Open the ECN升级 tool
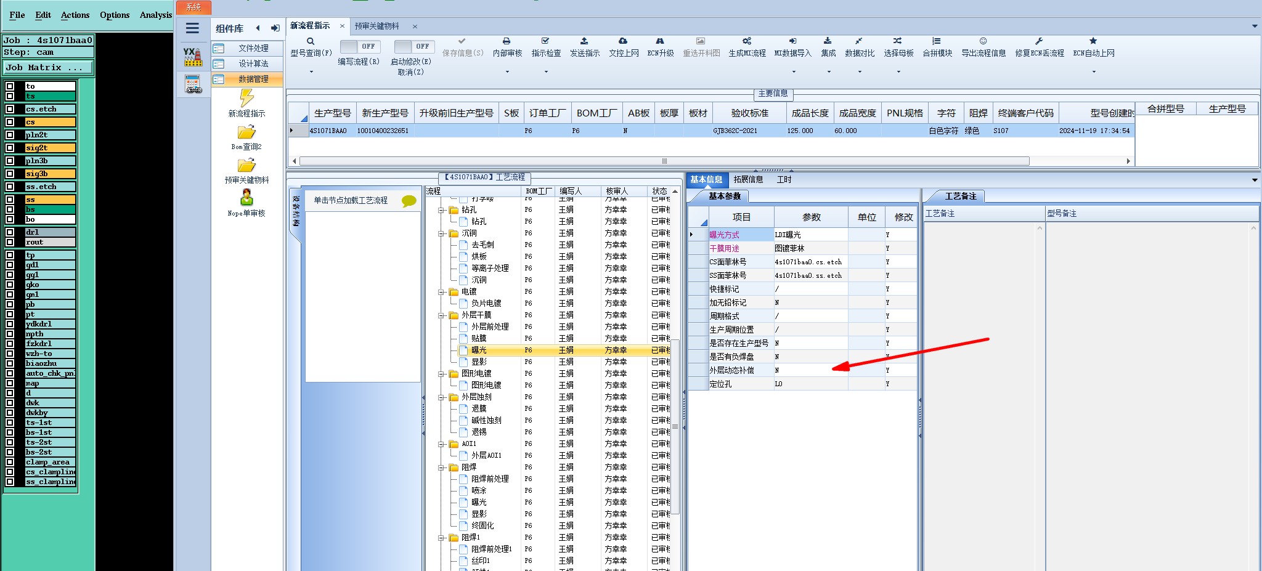The width and height of the screenshot is (1262, 571). pos(660,41)
